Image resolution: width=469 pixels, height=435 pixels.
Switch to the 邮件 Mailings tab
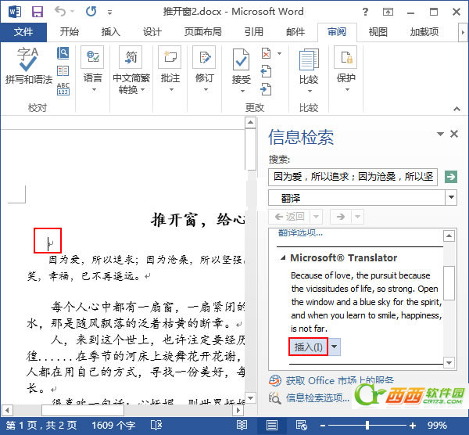[x=295, y=32]
